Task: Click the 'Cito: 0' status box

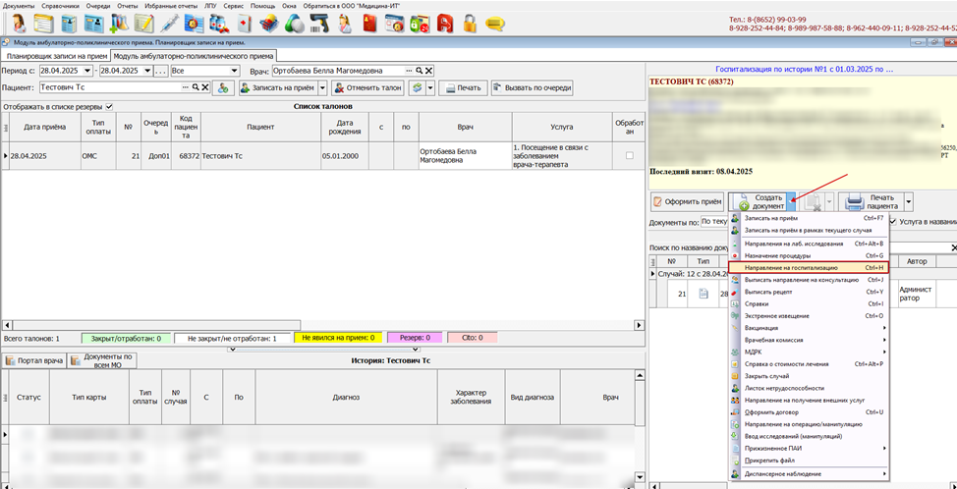Action: click(473, 337)
